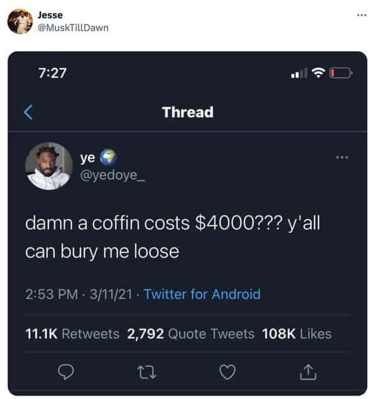The height and width of the screenshot is (399, 377).
Task: Tap the cellular signal bars icon
Action: 299,73
